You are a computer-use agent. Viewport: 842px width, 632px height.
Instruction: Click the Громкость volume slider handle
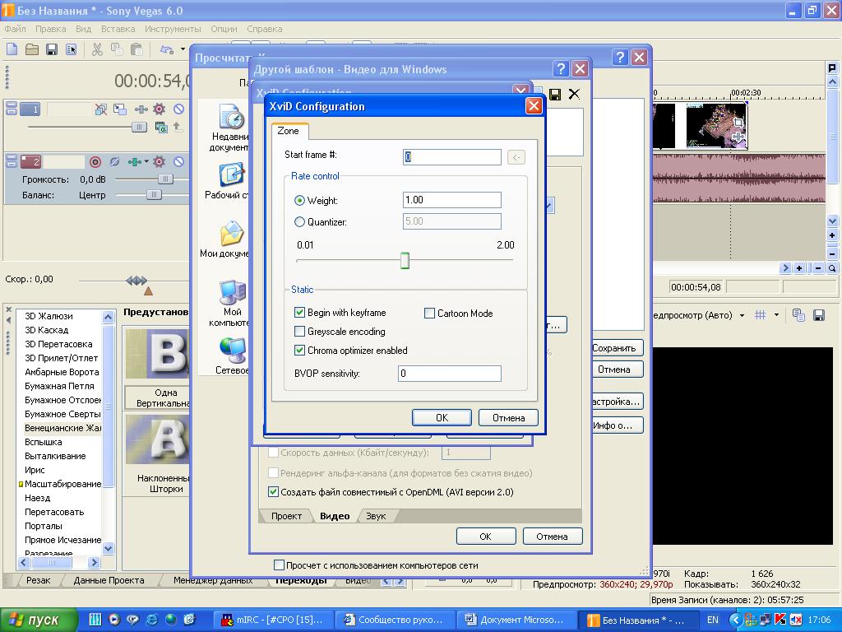[x=165, y=179]
